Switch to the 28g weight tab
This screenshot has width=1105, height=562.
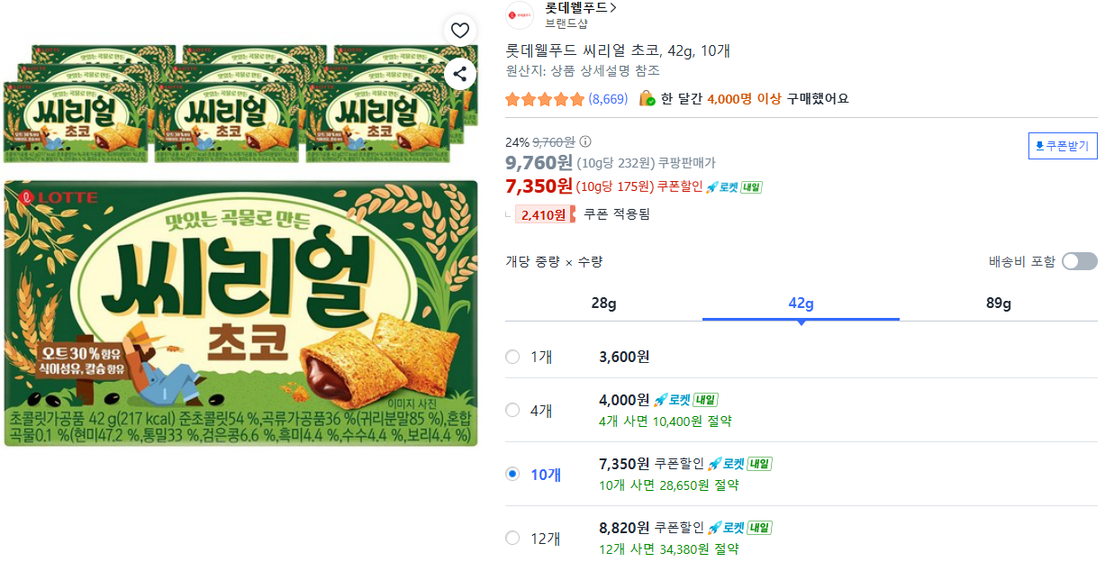[603, 303]
